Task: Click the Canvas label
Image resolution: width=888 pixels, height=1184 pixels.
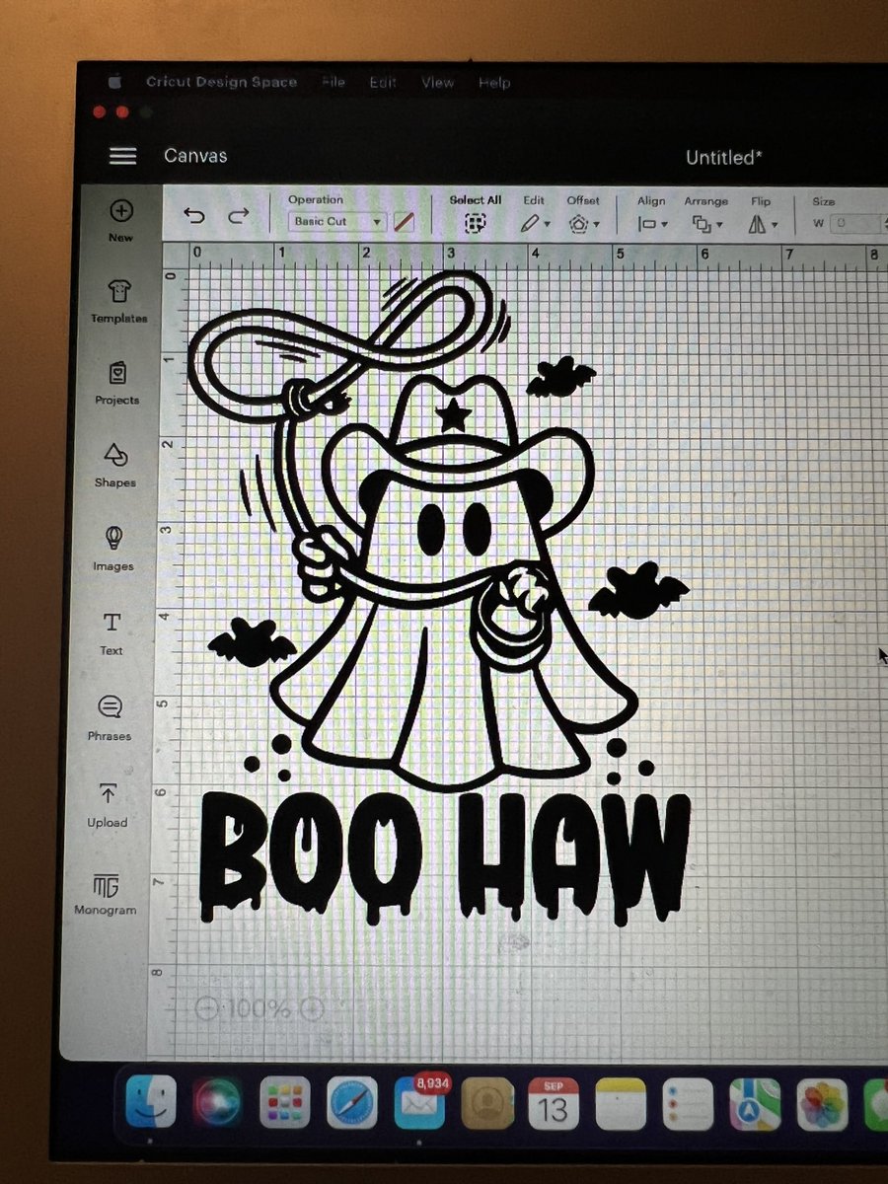Action: 195,156
